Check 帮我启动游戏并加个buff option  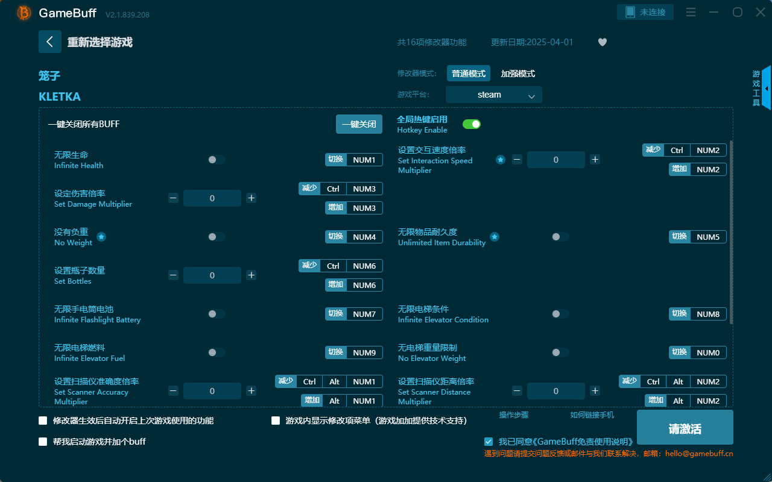pyautogui.click(x=42, y=441)
